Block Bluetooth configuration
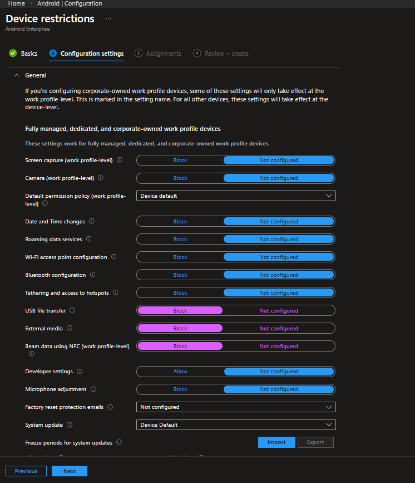The height and width of the screenshot is (483, 415). point(180,275)
